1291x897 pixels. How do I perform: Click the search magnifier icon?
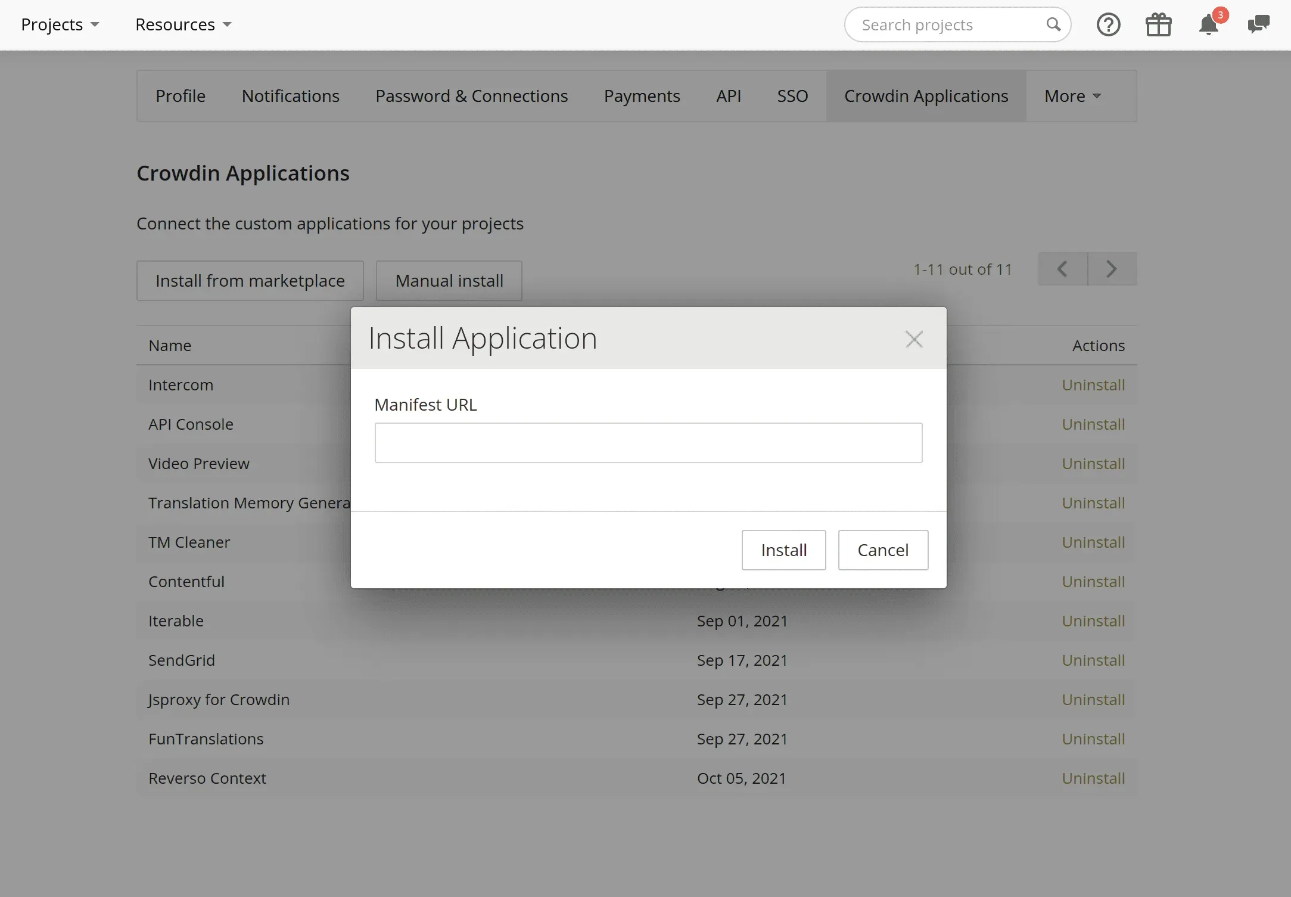click(1053, 25)
